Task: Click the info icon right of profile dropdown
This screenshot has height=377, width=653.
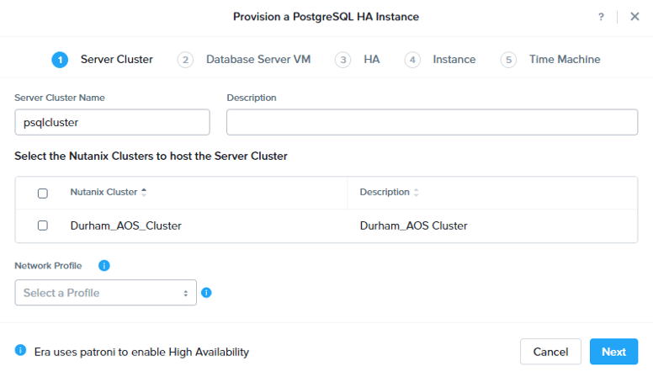Action: click(206, 293)
